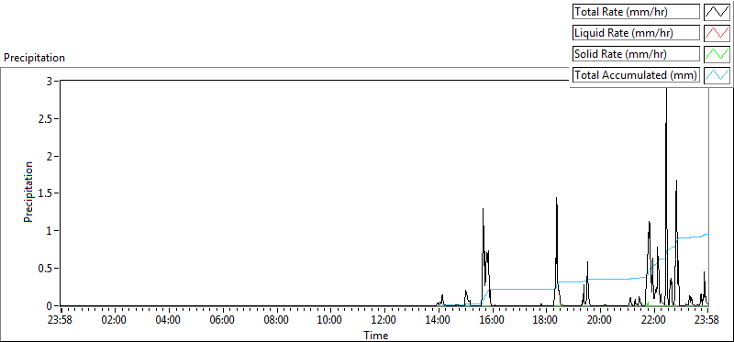Click the Precipitation chart title above the plot
This screenshot has height=342, width=734.
[x=34, y=58]
